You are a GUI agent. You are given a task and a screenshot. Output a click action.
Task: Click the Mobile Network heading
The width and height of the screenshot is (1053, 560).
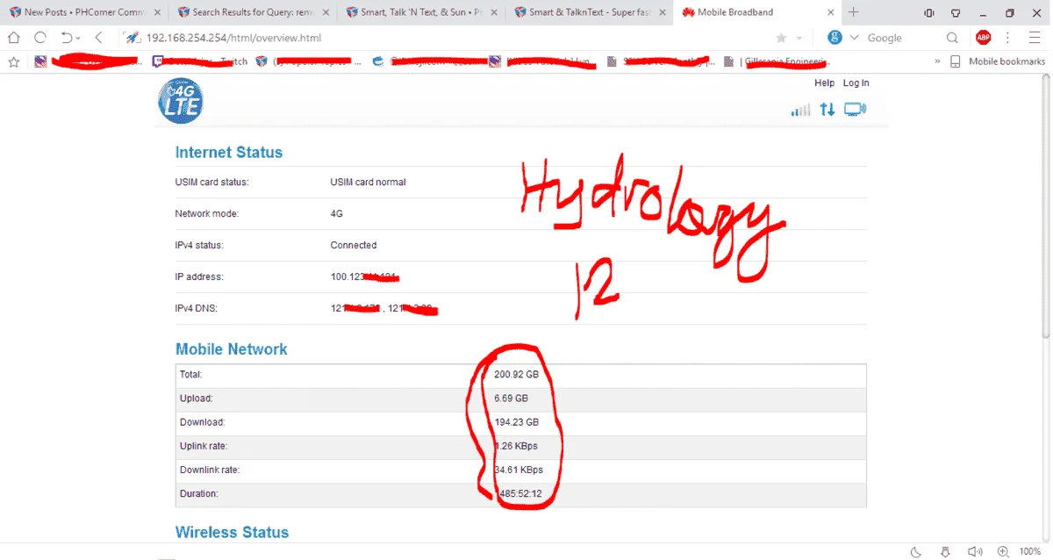pos(231,348)
